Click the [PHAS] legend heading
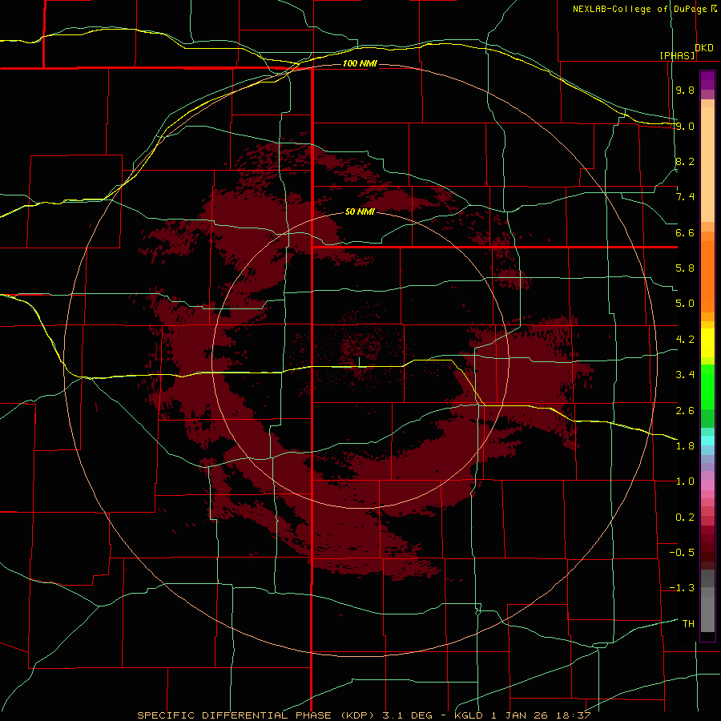This screenshot has width=721, height=721. tap(677, 55)
